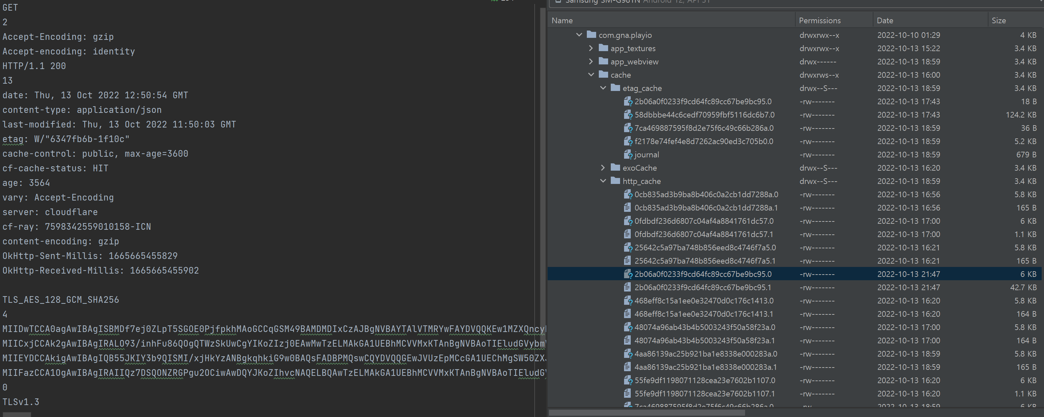The height and width of the screenshot is (417, 1044).
Task: Collapse the cache folder
Action: pyautogui.click(x=591, y=75)
